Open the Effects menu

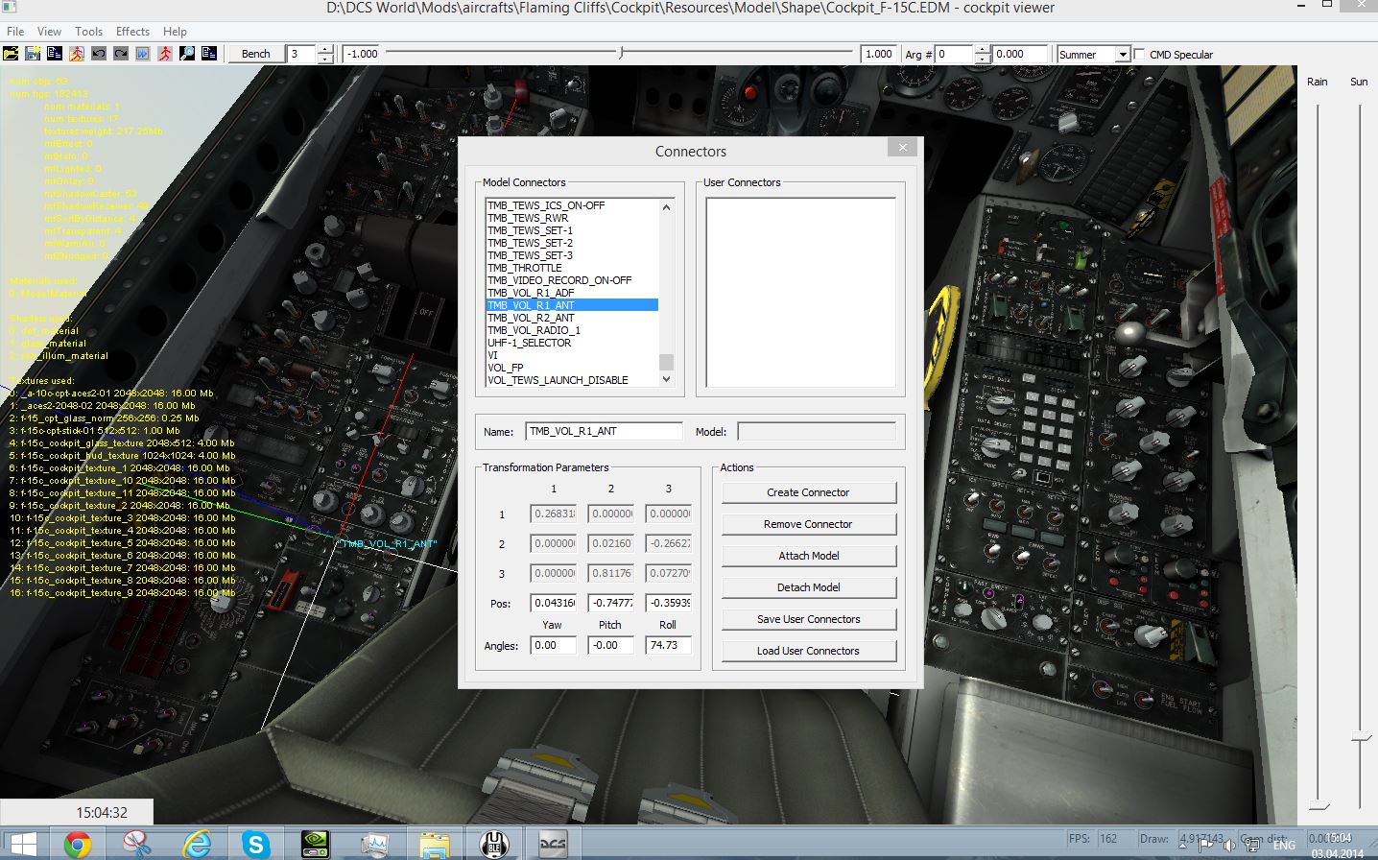[x=132, y=31]
